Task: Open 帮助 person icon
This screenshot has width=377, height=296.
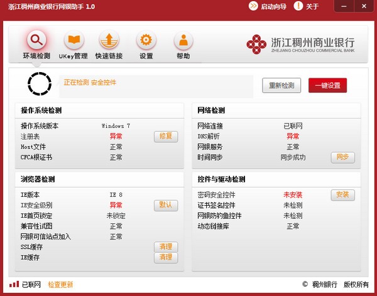Action: 183,40
